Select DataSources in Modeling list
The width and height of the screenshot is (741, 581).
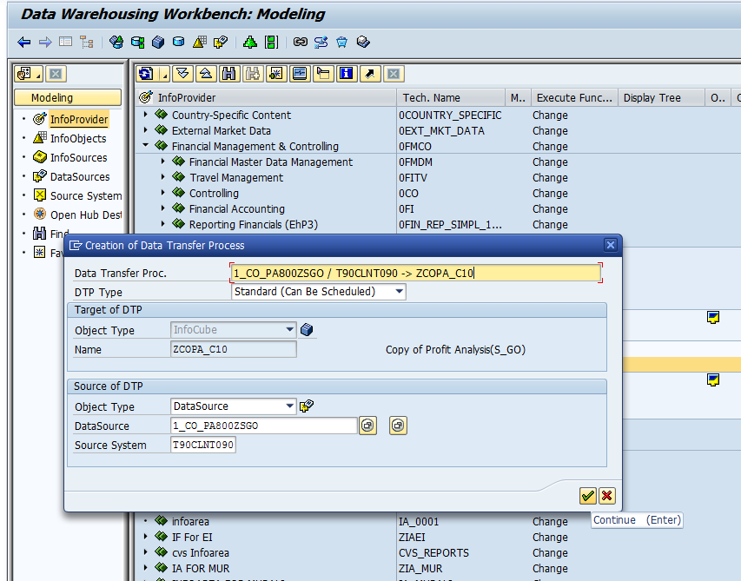point(80,176)
